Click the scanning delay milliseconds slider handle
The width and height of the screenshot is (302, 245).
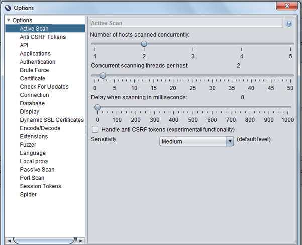click(x=97, y=107)
